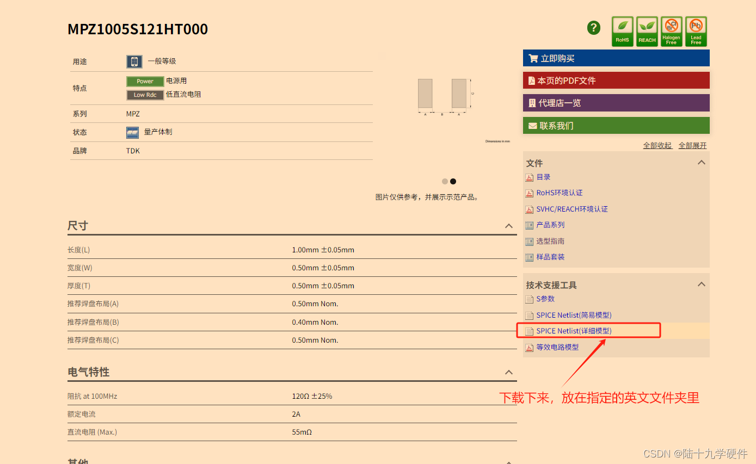Click the 推荐焊盘布局(B) value 0.40mm Nom.

tap(315, 323)
